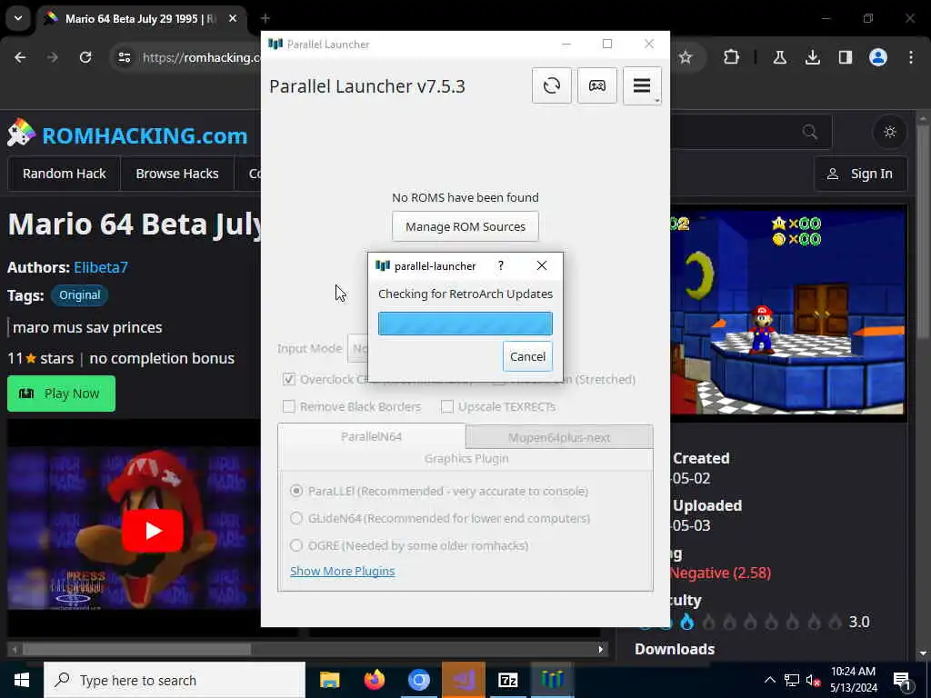931x698 pixels.
Task: Click the Original tag badge
Action: [x=79, y=295]
